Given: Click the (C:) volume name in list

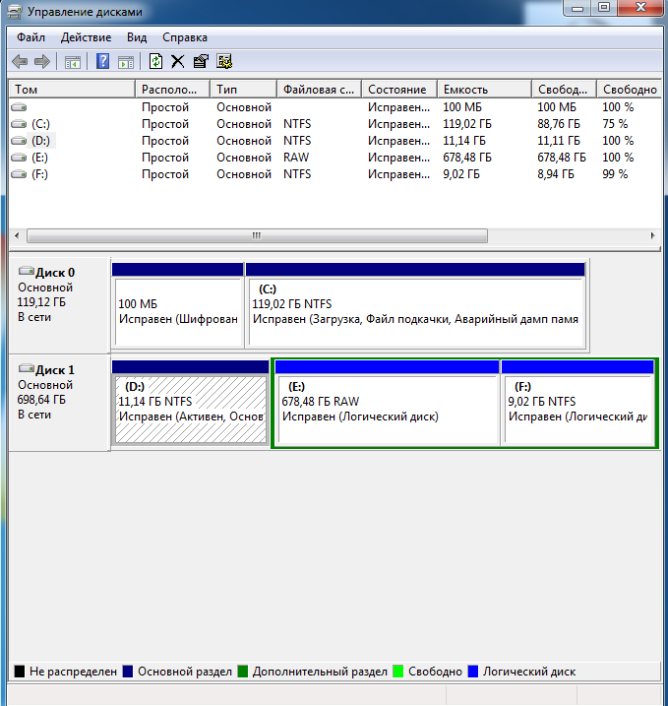Looking at the screenshot, I should 40,124.
